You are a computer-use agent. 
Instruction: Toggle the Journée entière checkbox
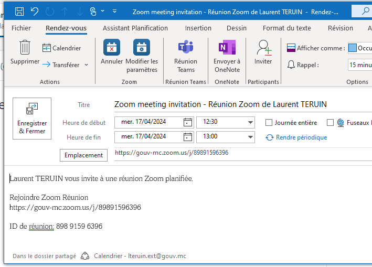[x=269, y=123]
